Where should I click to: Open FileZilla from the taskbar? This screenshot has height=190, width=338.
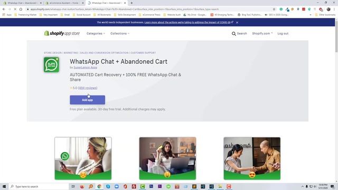click(x=134, y=186)
